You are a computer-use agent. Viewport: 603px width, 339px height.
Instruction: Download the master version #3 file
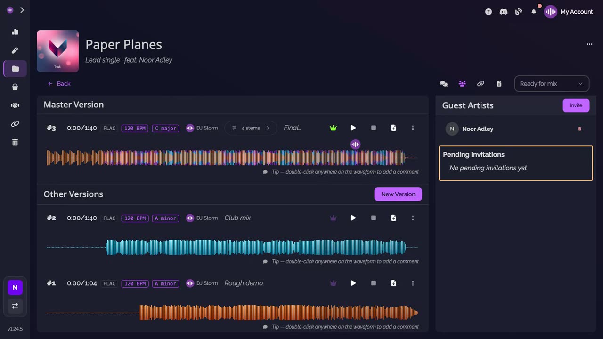click(393, 128)
